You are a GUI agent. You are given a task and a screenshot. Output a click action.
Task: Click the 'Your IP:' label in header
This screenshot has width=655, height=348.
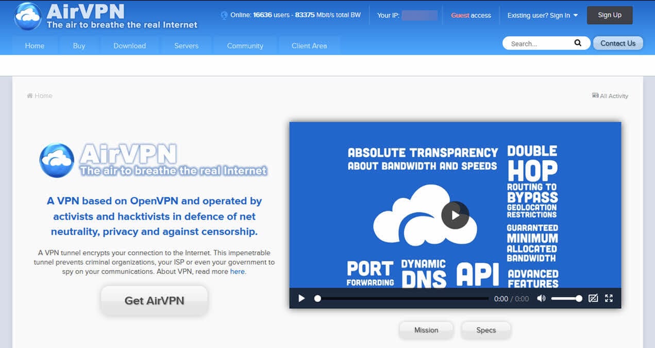pos(388,15)
